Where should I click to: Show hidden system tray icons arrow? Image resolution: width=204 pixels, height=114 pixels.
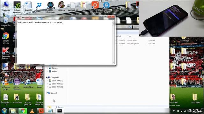click(x=171, y=111)
